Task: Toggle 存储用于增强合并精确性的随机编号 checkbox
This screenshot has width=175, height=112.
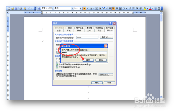Action: 57,64
